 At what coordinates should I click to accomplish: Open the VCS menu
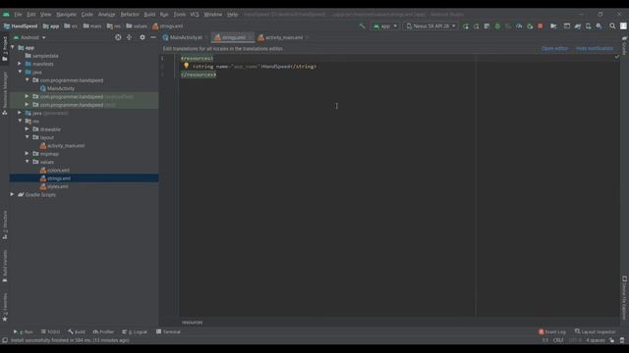point(195,15)
